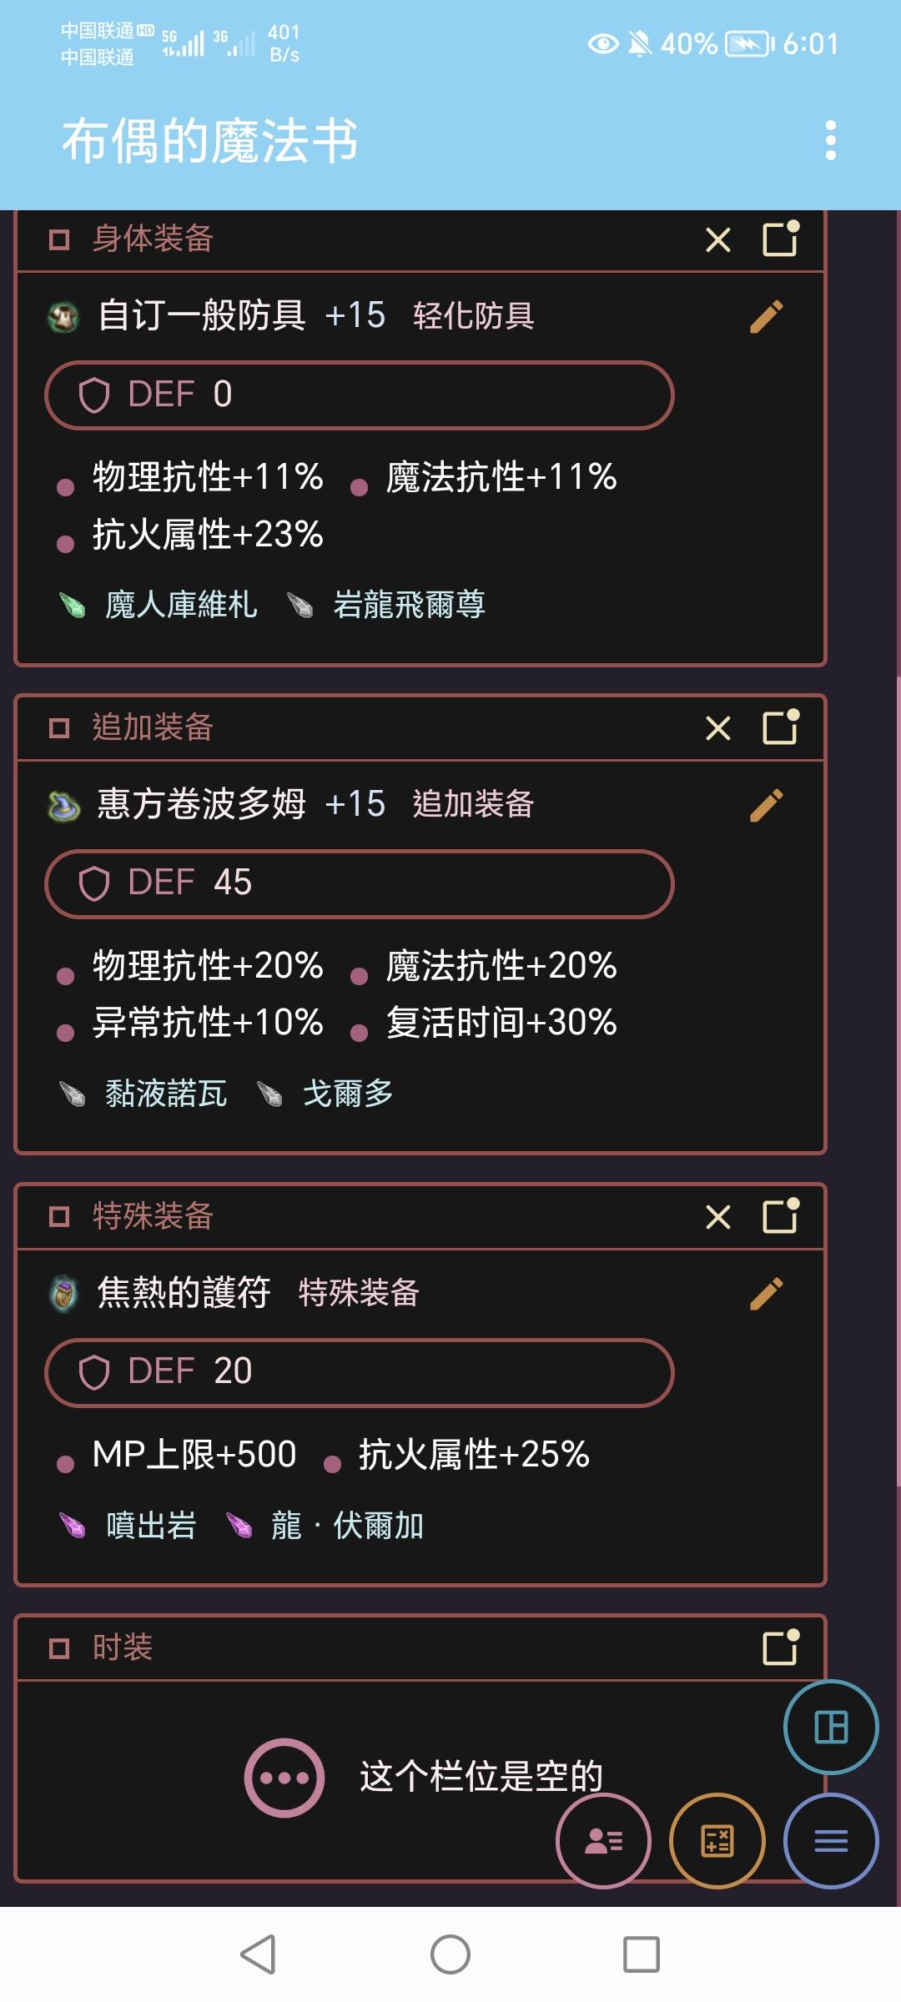The image size is (901, 2002).
Task: Tap Android back navigation button
Action: click(258, 1954)
